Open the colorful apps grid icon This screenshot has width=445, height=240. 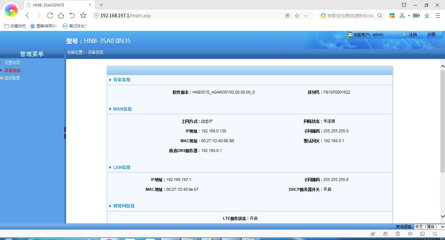[x=392, y=16]
